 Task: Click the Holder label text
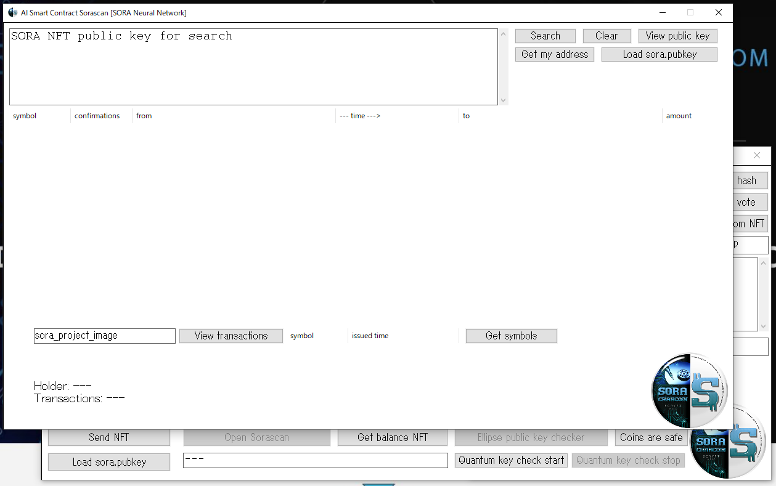(63, 386)
